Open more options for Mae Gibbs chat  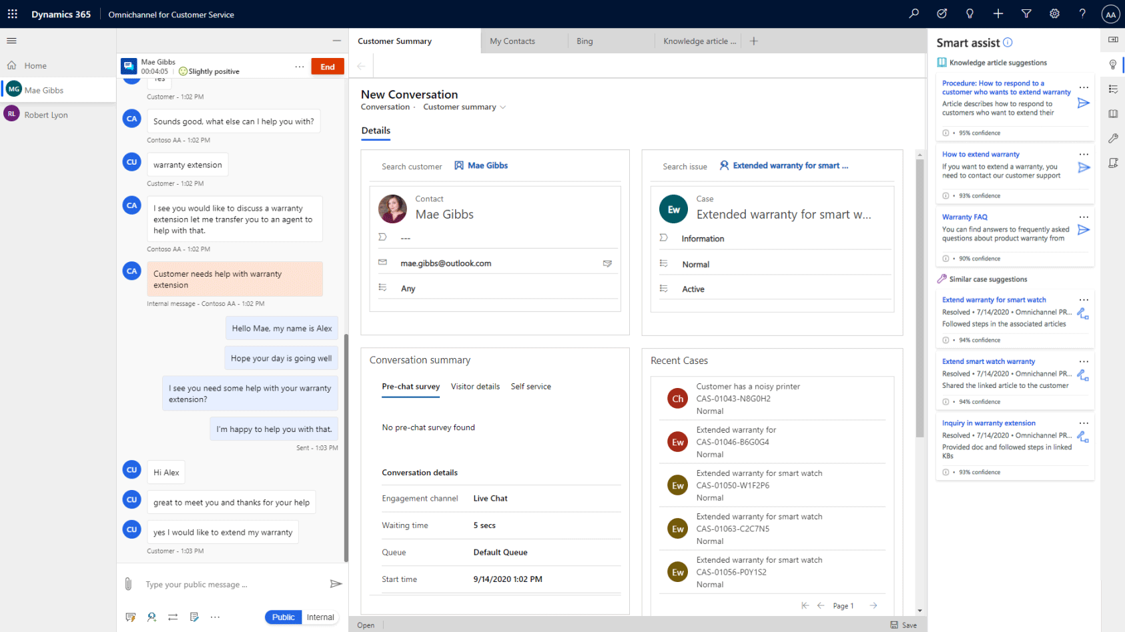click(300, 67)
